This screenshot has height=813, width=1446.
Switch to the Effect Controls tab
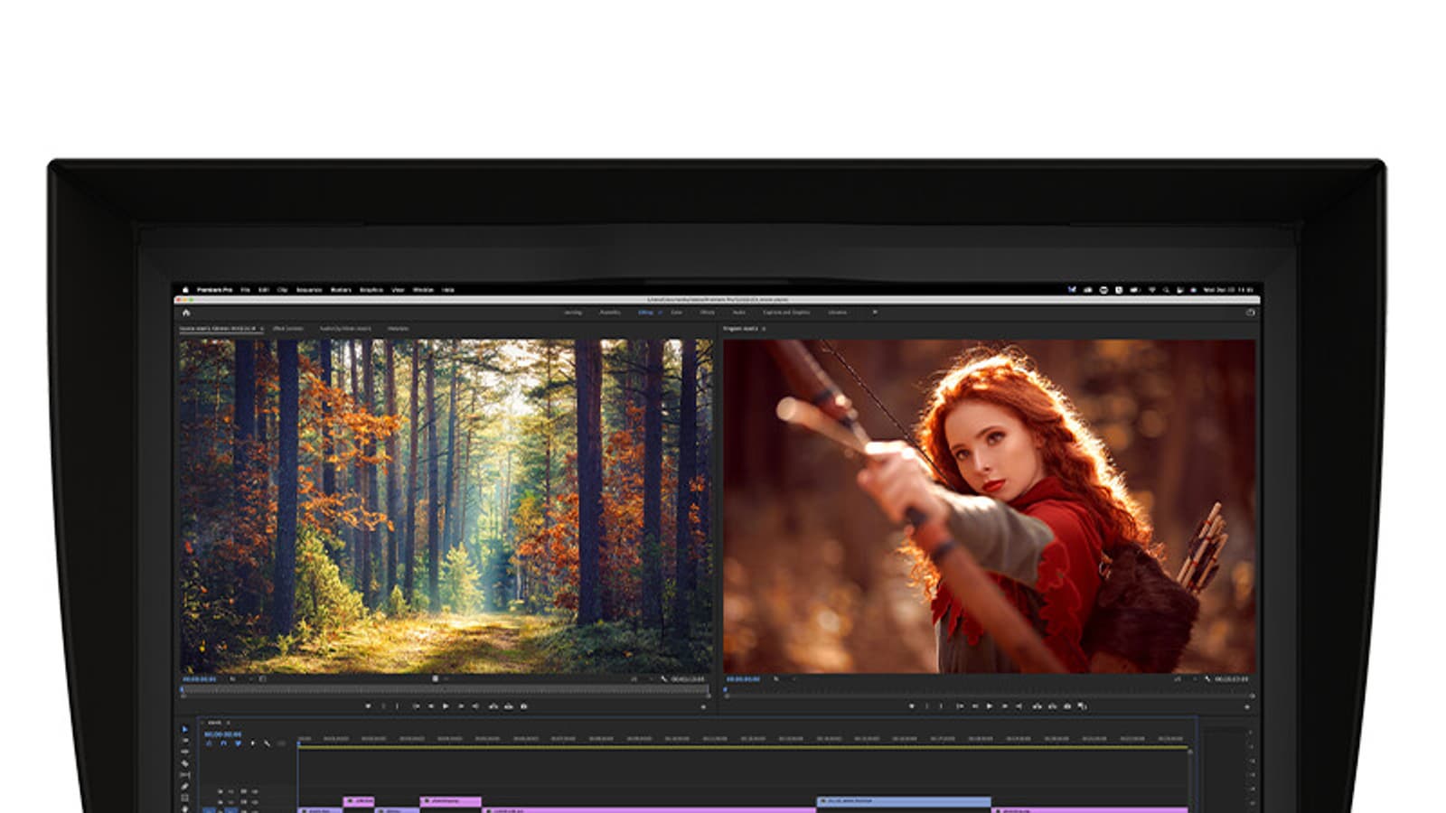(x=288, y=329)
